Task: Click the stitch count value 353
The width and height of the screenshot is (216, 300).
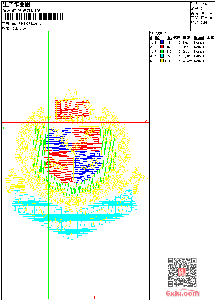Action: pos(169,56)
